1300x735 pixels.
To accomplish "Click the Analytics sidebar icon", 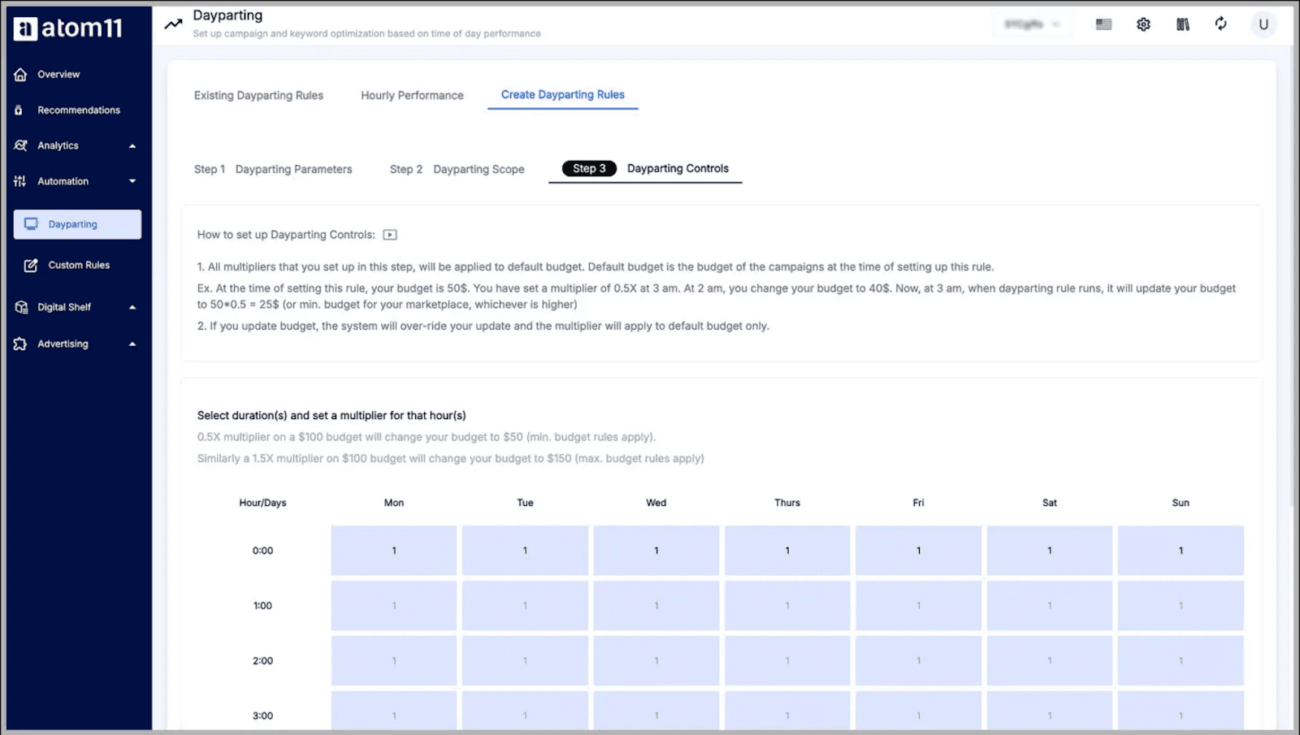I will point(20,145).
